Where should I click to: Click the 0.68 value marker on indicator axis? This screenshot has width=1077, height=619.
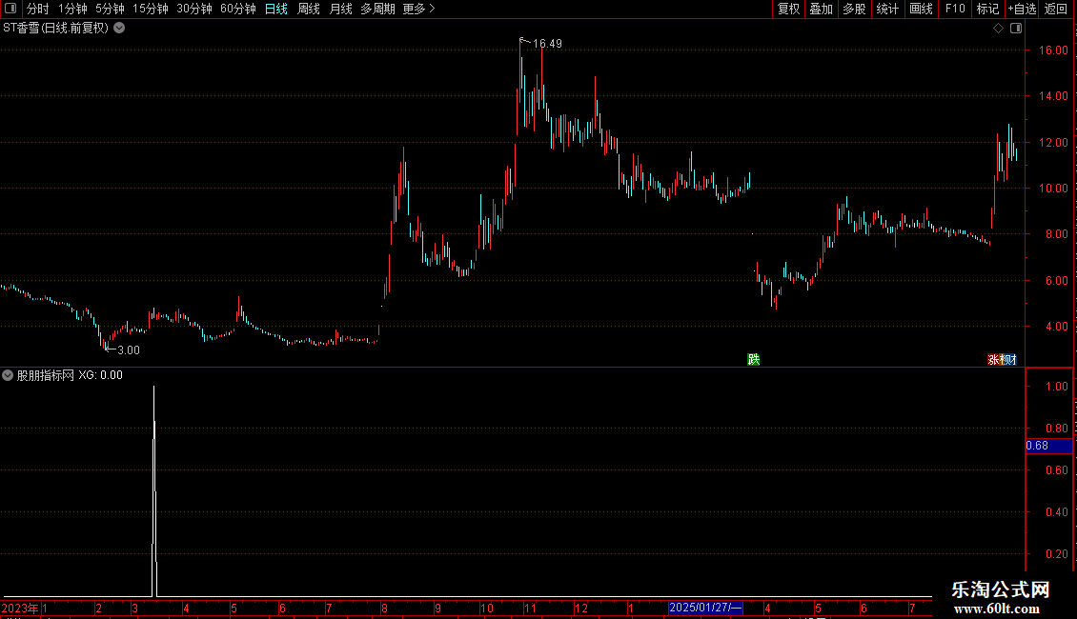[x=1048, y=446]
